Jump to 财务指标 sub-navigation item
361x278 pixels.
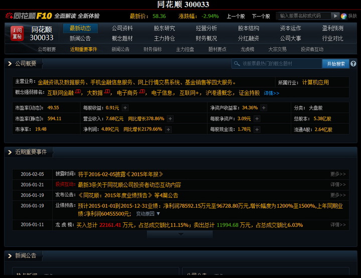click(152, 49)
